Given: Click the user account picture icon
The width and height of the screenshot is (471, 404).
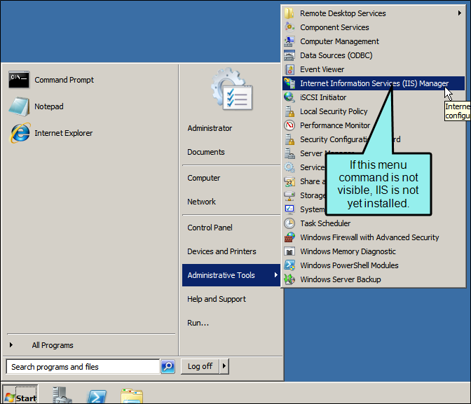Looking at the screenshot, I should pos(232,89).
